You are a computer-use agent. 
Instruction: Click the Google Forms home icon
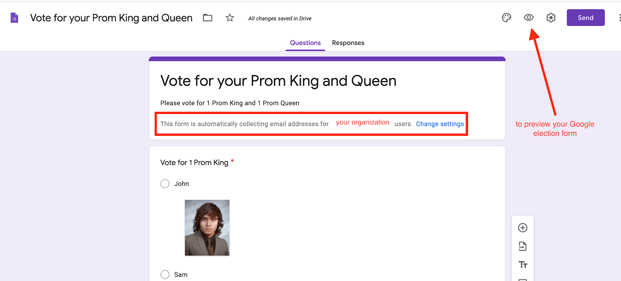pyautogui.click(x=14, y=18)
